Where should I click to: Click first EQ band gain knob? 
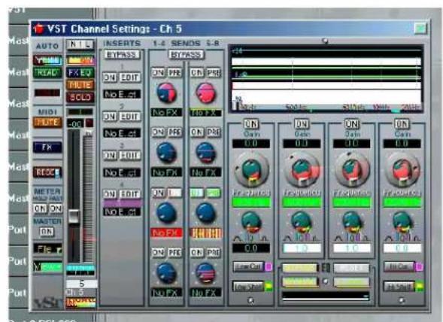pyautogui.click(x=251, y=169)
